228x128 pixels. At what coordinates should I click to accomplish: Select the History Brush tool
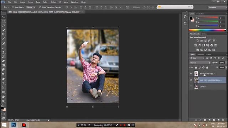click(3, 57)
